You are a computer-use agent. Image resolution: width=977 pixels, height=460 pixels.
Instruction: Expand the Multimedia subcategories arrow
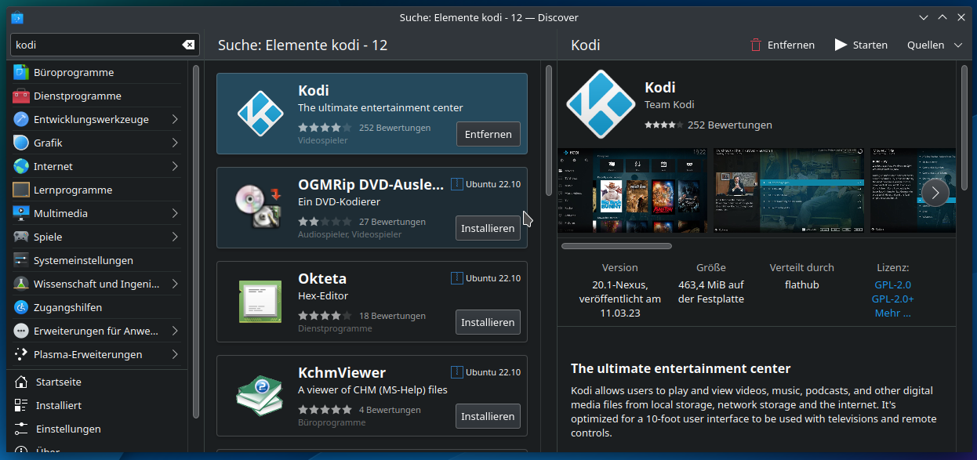(x=174, y=213)
